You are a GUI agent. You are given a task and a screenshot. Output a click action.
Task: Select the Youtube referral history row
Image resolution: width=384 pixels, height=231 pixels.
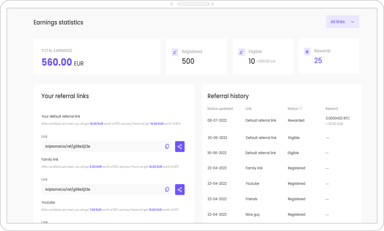click(282, 184)
